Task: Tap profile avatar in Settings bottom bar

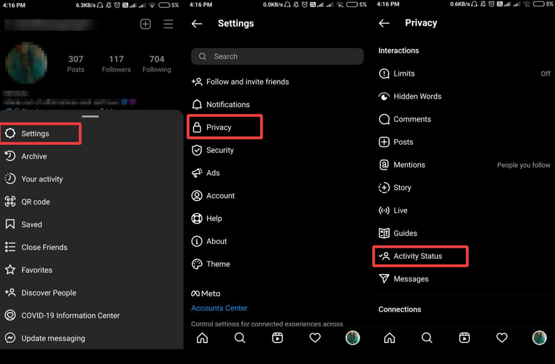Action: 353,338
